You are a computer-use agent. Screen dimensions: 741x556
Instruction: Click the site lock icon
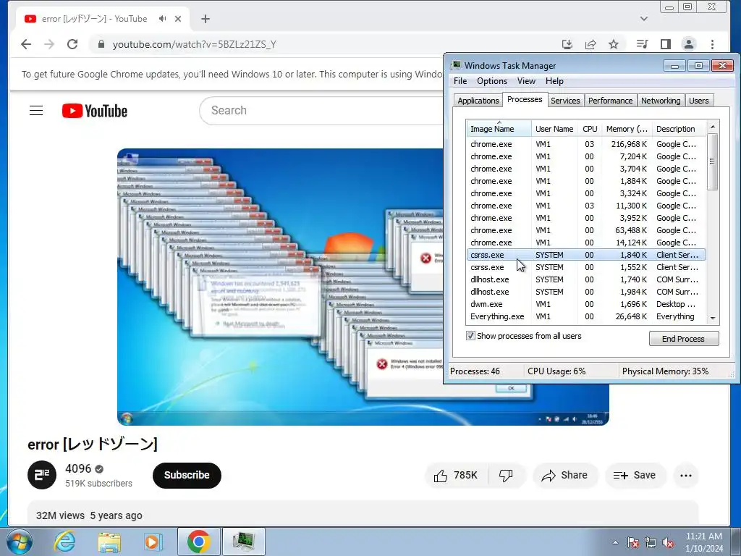tap(101, 44)
